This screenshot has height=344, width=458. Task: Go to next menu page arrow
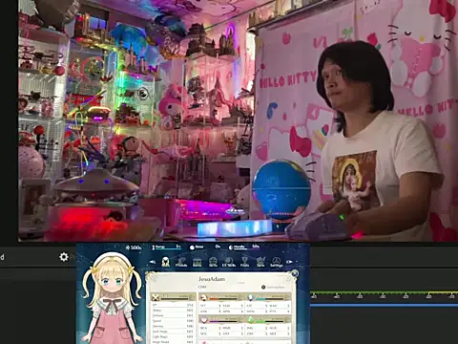pyautogui.click(x=289, y=262)
